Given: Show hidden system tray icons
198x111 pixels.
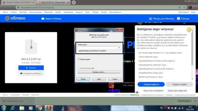Looking at the screenshot, I should [x=165, y=108].
